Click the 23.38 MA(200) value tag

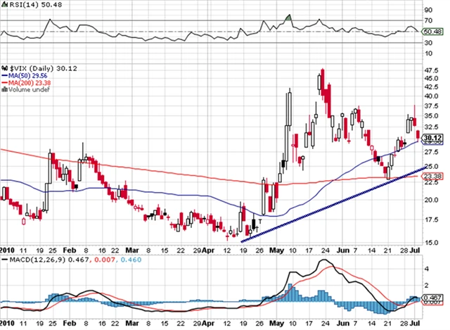coord(432,175)
